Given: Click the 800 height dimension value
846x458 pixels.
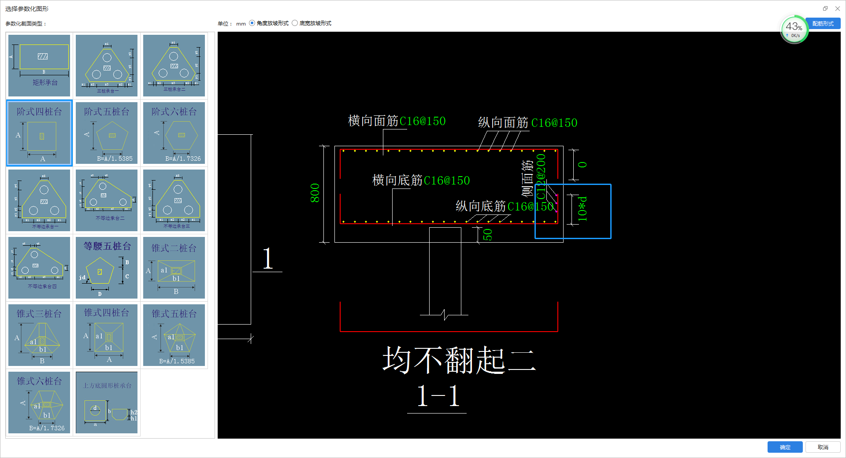Looking at the screenshot, I should (x=315, y=193).
